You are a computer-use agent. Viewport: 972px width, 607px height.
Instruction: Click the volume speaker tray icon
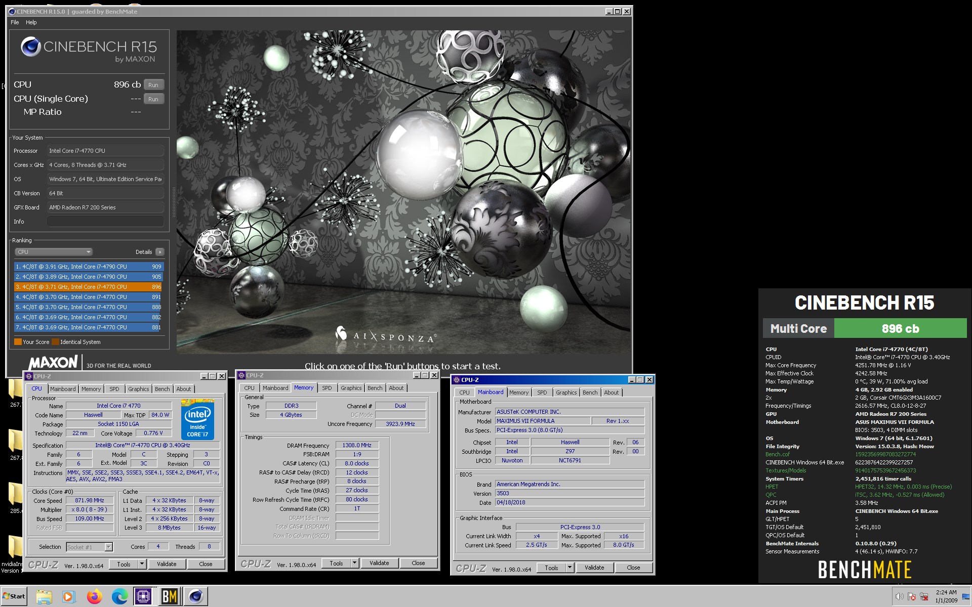pos(899,596)
